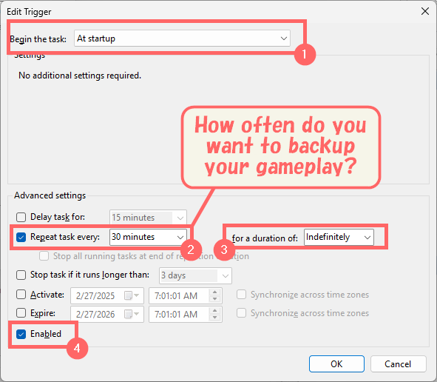Open the Begin the task dropdown

point(182,38)
